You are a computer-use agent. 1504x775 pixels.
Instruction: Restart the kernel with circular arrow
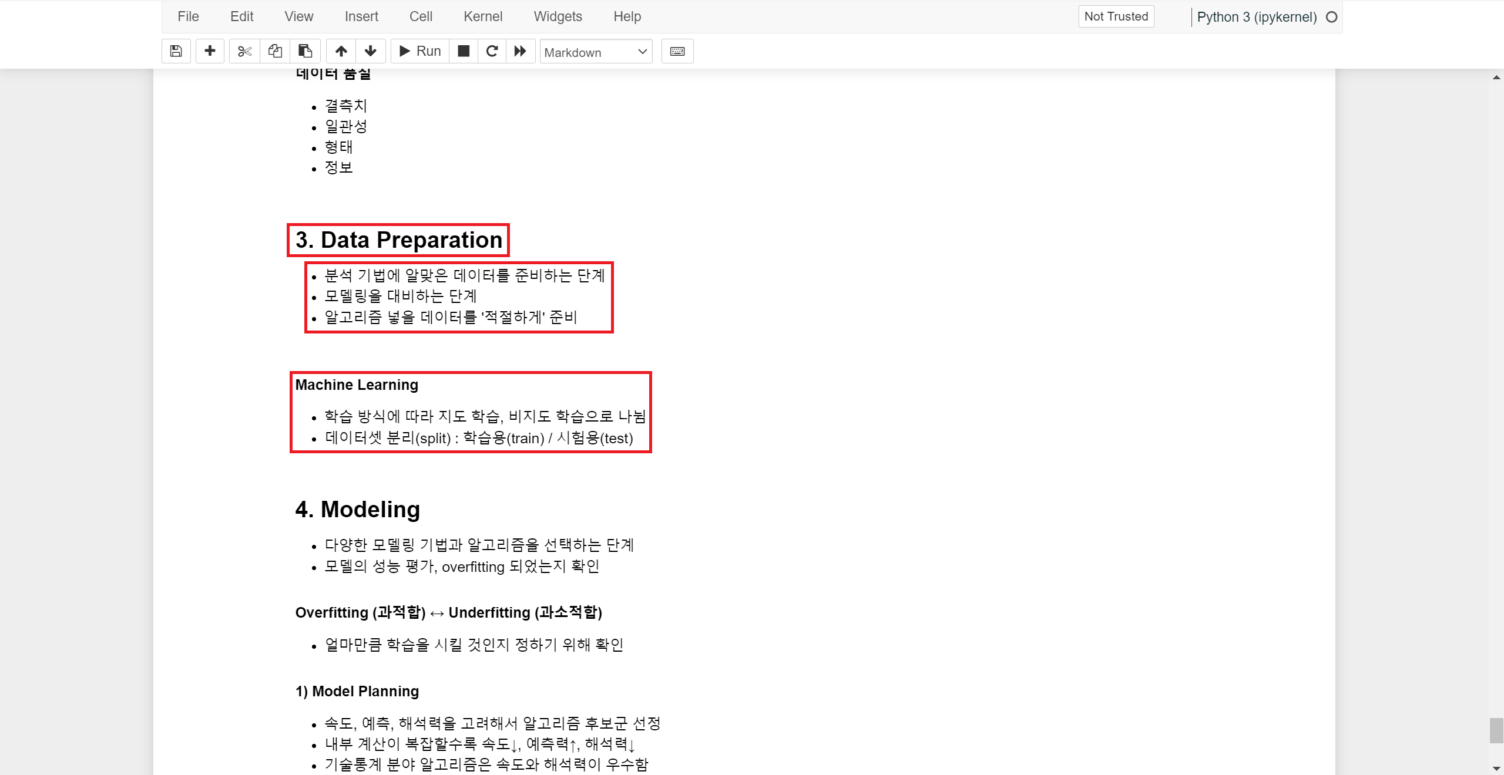tap(492, 51)
